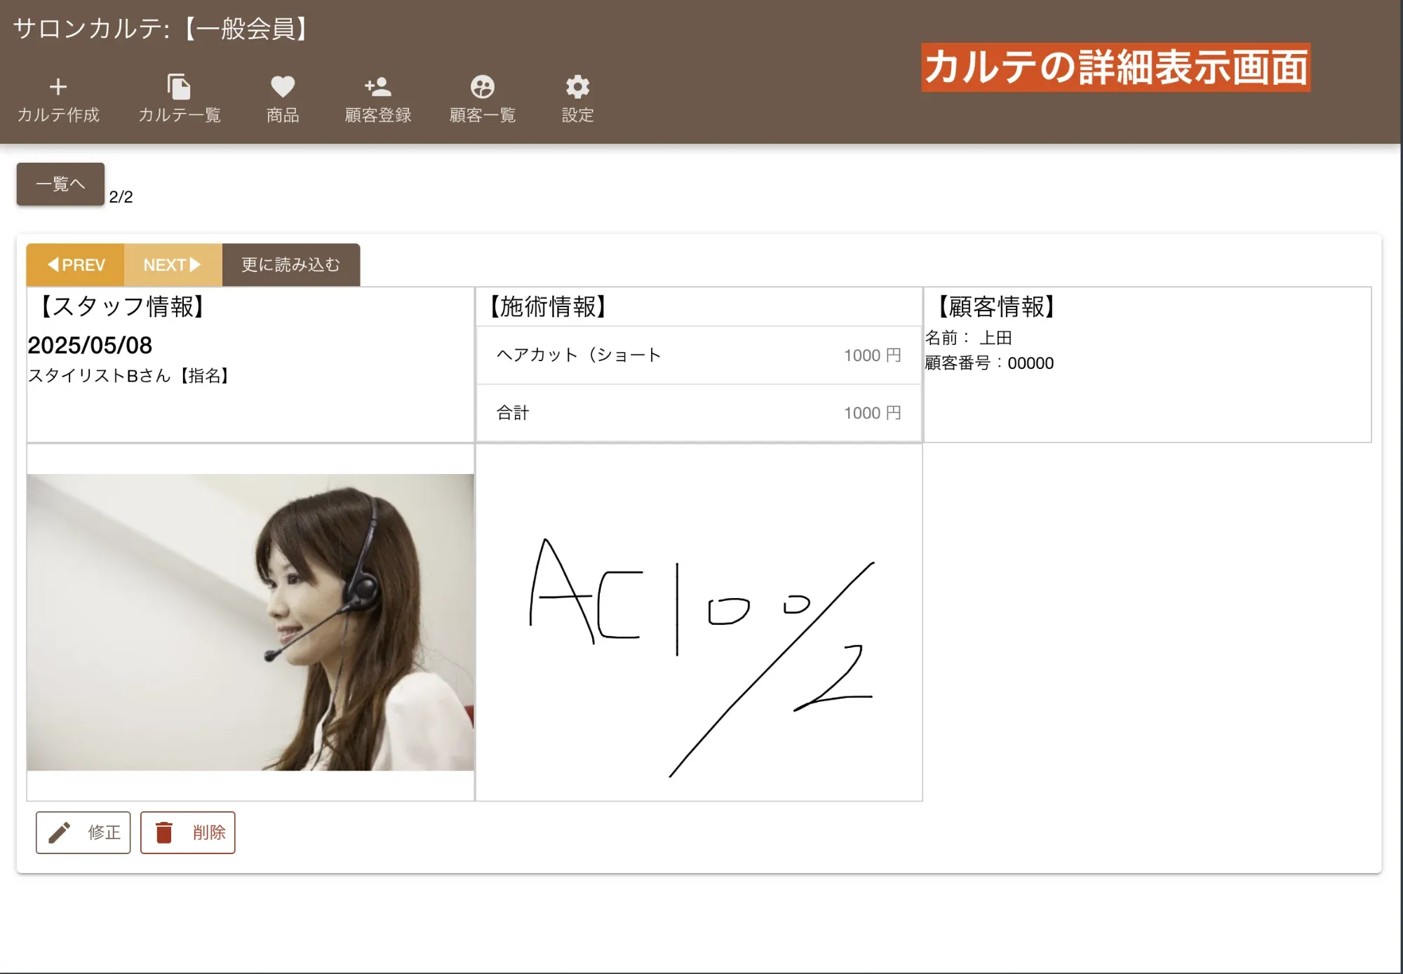1403x974 pixels.
Task: Delete this karte via 削除
Action: click(x=188, y=832)
